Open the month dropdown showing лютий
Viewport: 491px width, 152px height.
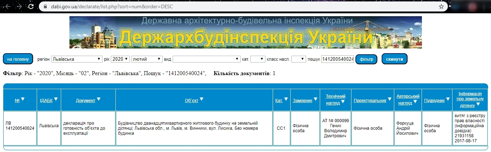[x=147, y=59]
